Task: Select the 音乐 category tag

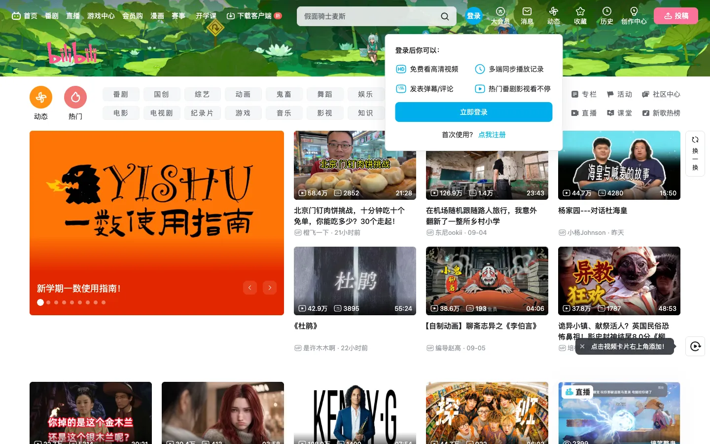Action: 284,113
